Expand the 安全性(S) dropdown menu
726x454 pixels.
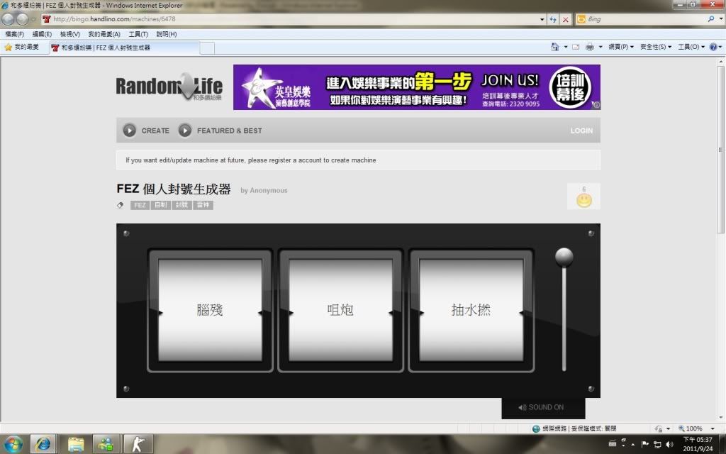tap(656, 47)
